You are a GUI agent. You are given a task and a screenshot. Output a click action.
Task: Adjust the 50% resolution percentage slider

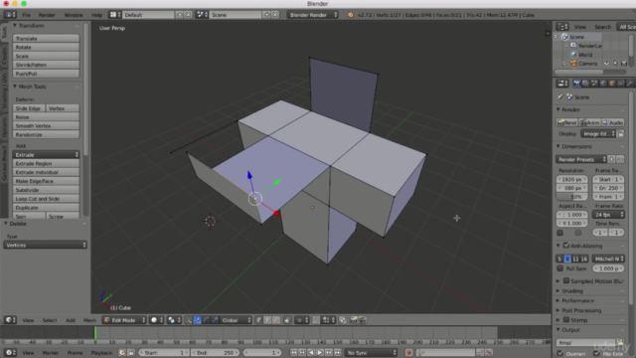coord(572,197)
